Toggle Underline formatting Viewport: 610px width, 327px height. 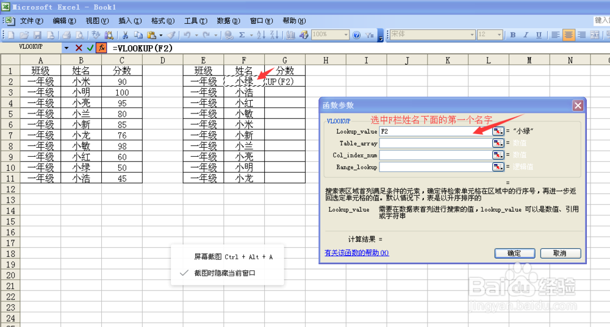coord(539,35)
